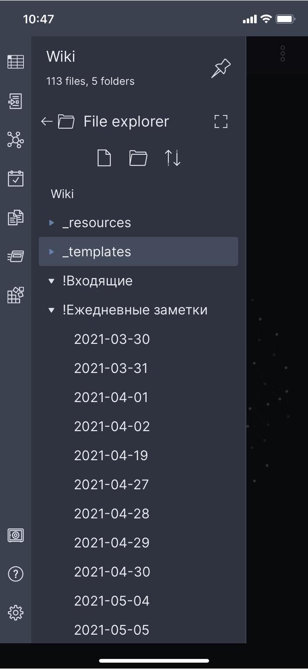This screenshot has height=669, width=308.
Task: Create a new file
Action: click(104, 158)
